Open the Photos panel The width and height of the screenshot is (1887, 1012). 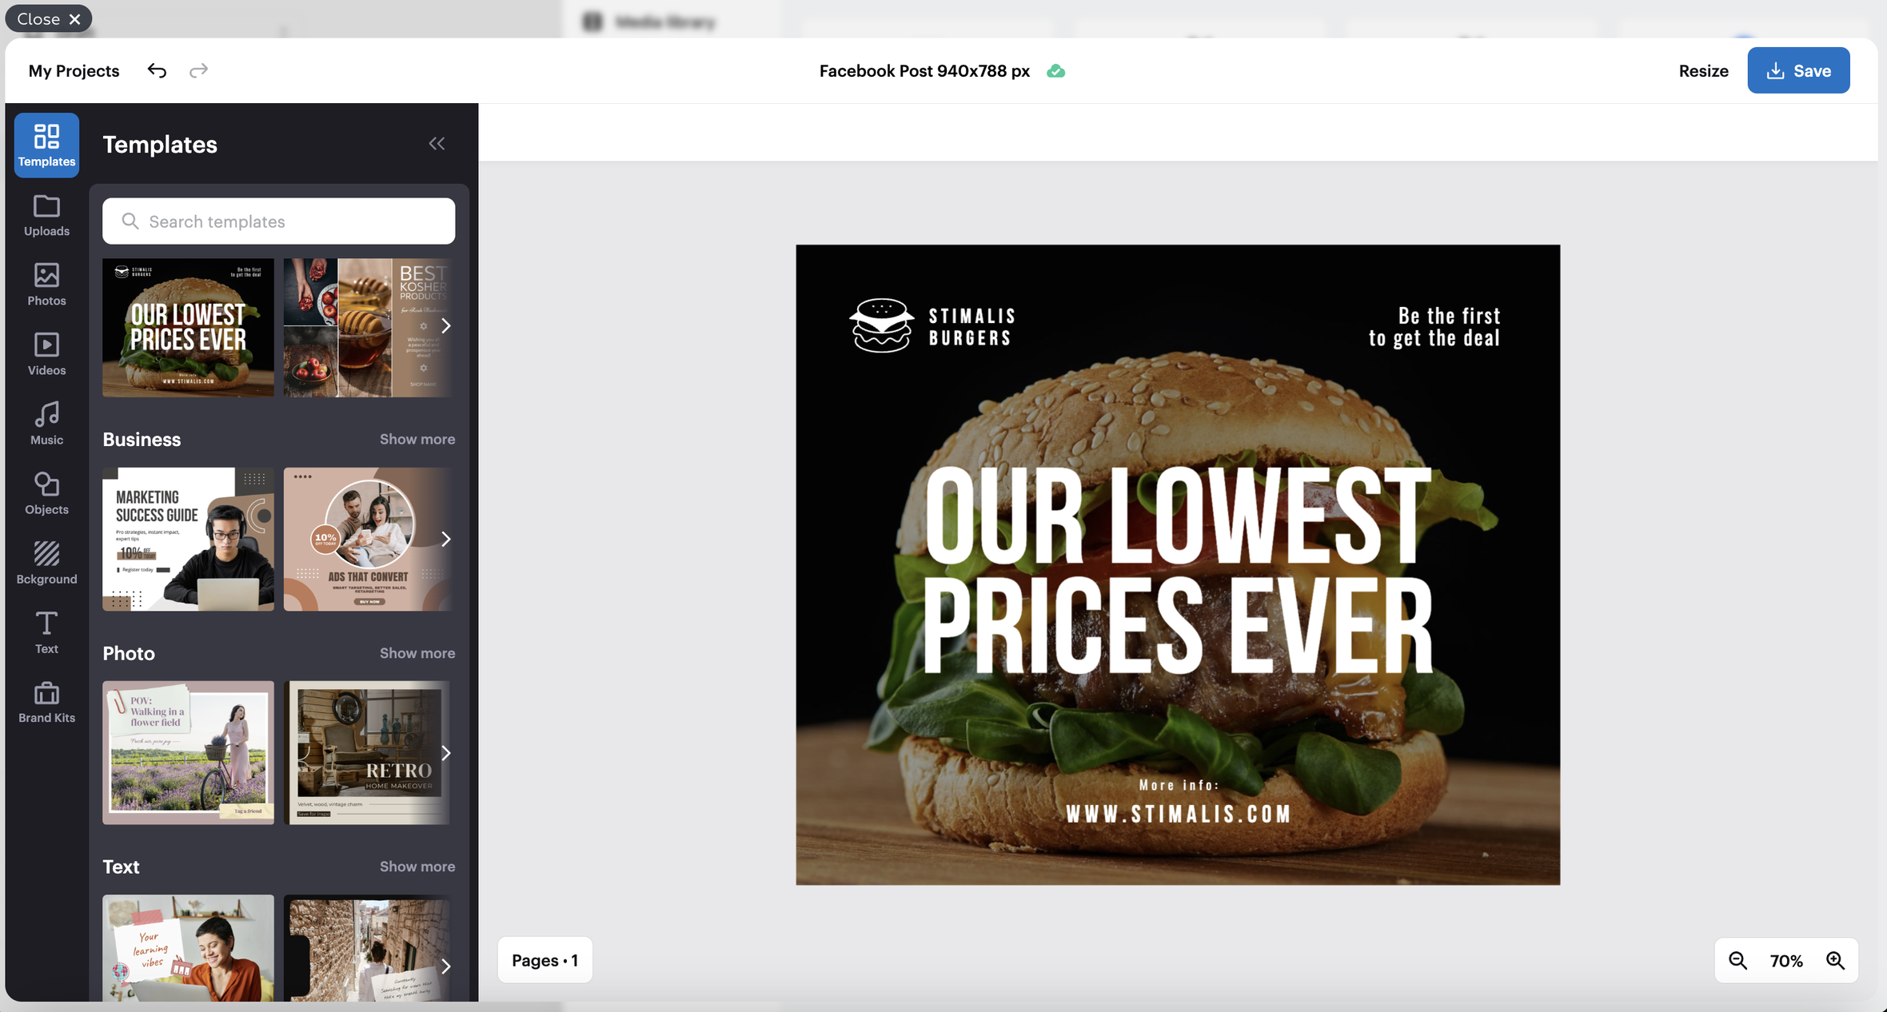46,285
